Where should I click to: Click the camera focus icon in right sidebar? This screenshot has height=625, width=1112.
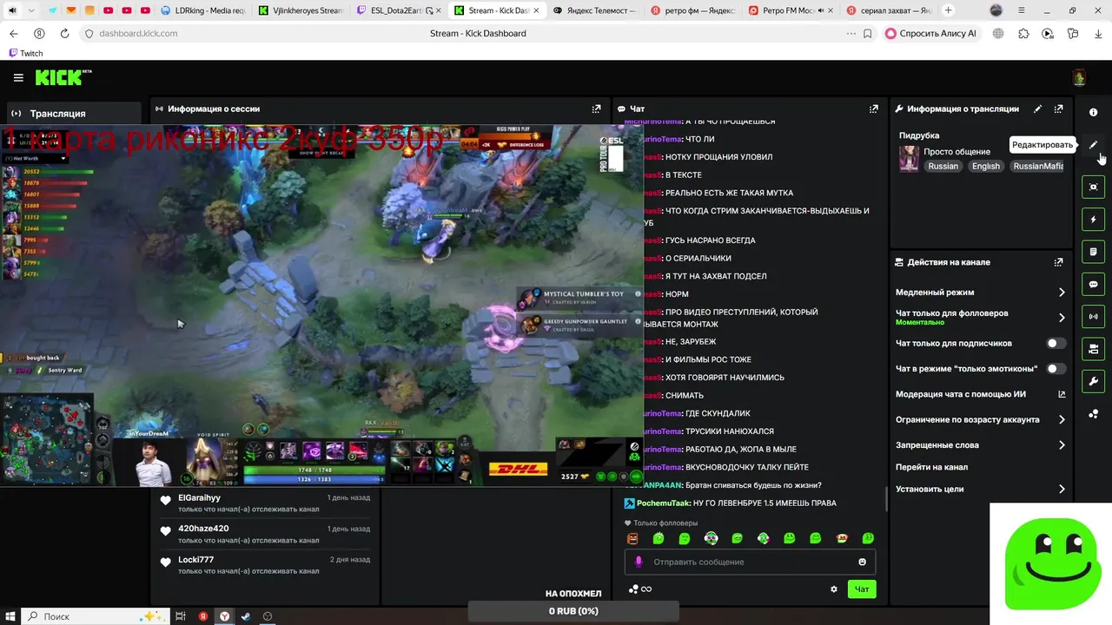[1093, 187]
